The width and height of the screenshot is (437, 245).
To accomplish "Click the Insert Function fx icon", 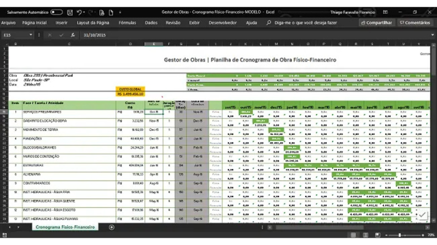I will (x=73, y=35).
